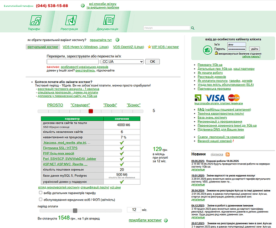Click the OK domain check button
Screen dimensions: 276x228
tap(153, 62)
